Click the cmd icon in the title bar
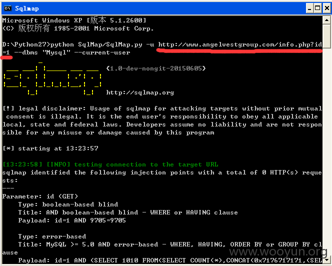Image resolution: width=332 pixels, height=266 pixels. (x=8, y=8)
